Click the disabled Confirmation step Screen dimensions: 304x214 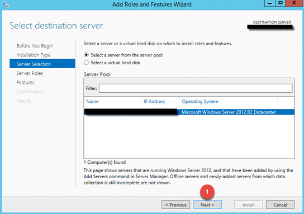[30, 92]
